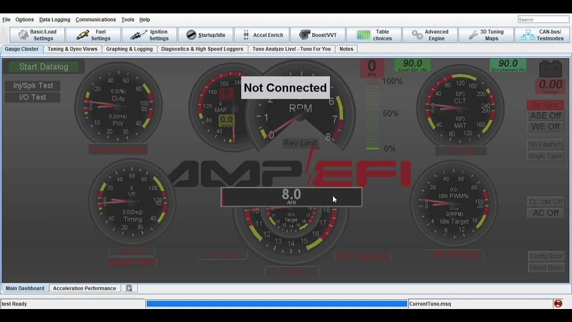Select the Main Dashboard tab
The image size is (572, 322).
point(25,288)
